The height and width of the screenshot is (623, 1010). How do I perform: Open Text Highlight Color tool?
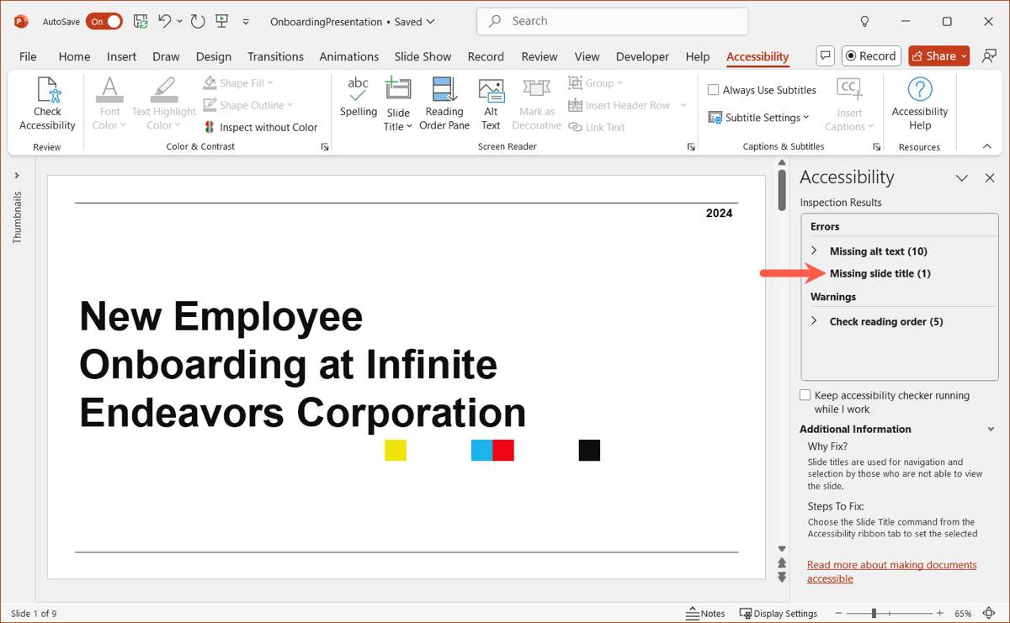click(x=163, y=104)
